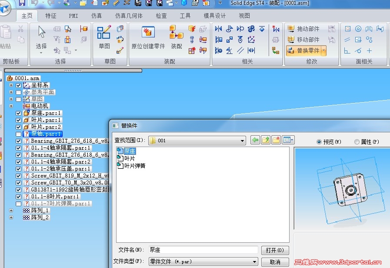Switch to the Features (特征) tab
Image resolution: width=390 pixels, height=268 pixels.
pyautogui.click(x=51, y=16)
